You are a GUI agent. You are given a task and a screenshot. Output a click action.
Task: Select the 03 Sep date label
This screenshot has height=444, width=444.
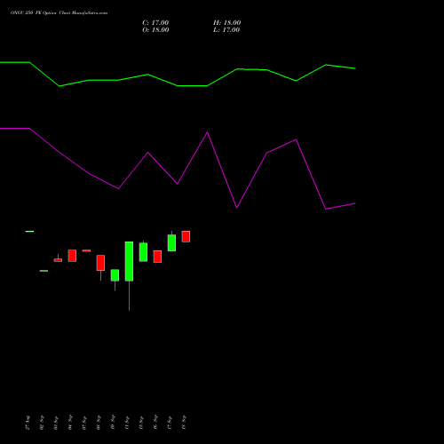coord(56,423)
